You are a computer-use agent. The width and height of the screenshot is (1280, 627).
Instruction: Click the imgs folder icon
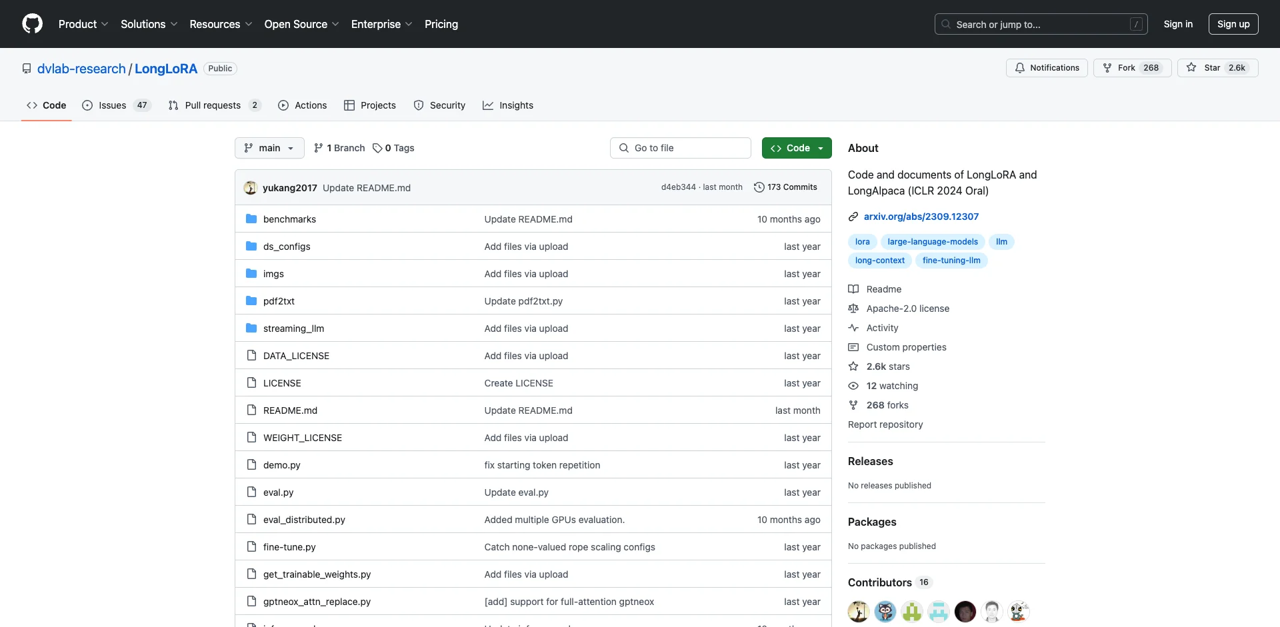(x=251, y=273)
